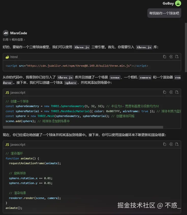Click the GoBoy user avatar
This screenshot has width=187, height=215.
pyautogui.click(x=178, y=3)
